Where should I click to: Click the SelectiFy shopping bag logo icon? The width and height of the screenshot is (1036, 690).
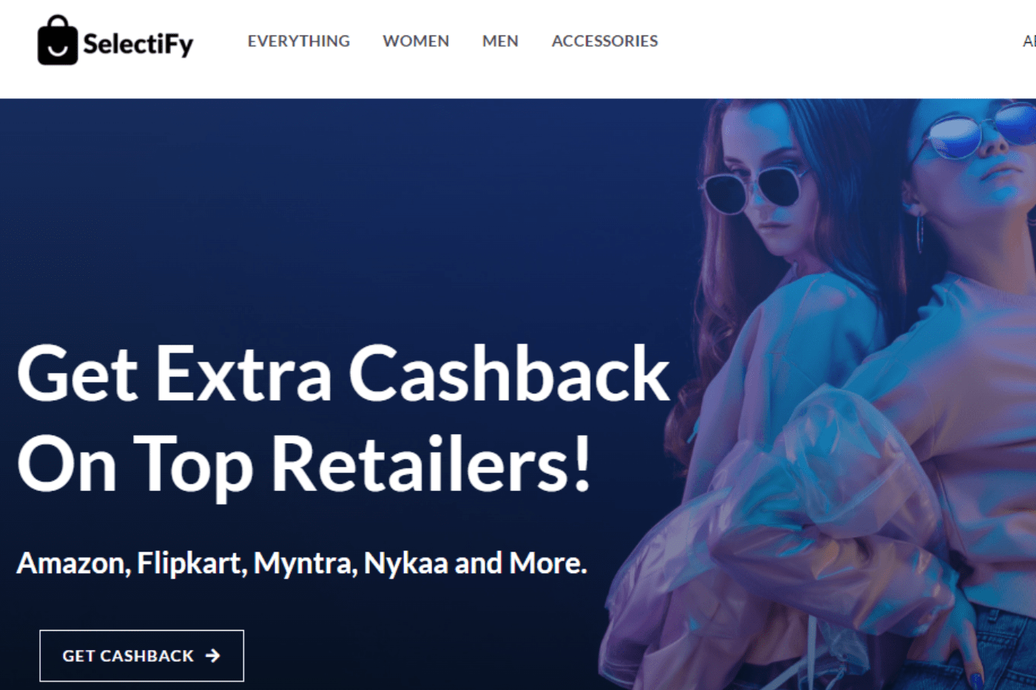pos(58,40)
